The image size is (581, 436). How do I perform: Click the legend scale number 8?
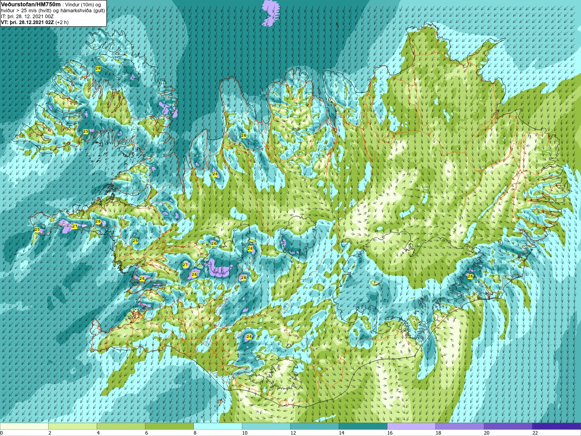pos(195,433)
